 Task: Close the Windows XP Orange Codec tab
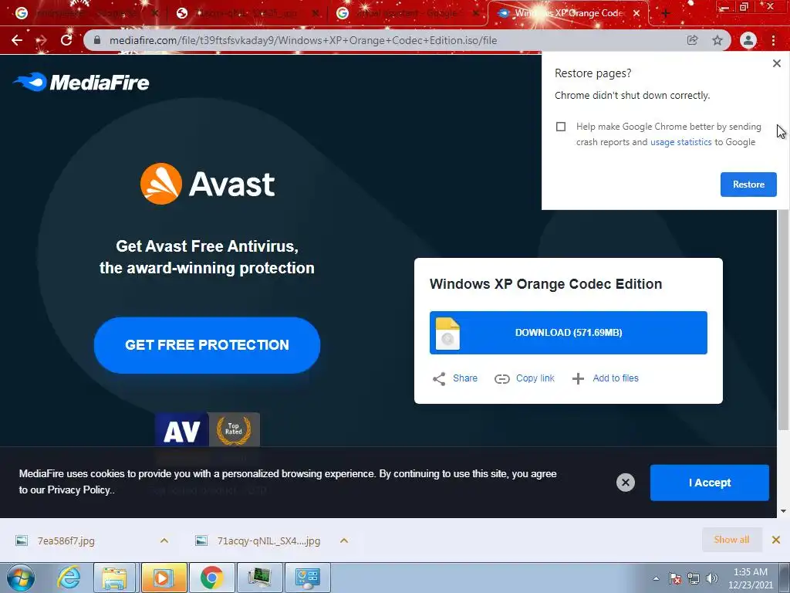636,13
